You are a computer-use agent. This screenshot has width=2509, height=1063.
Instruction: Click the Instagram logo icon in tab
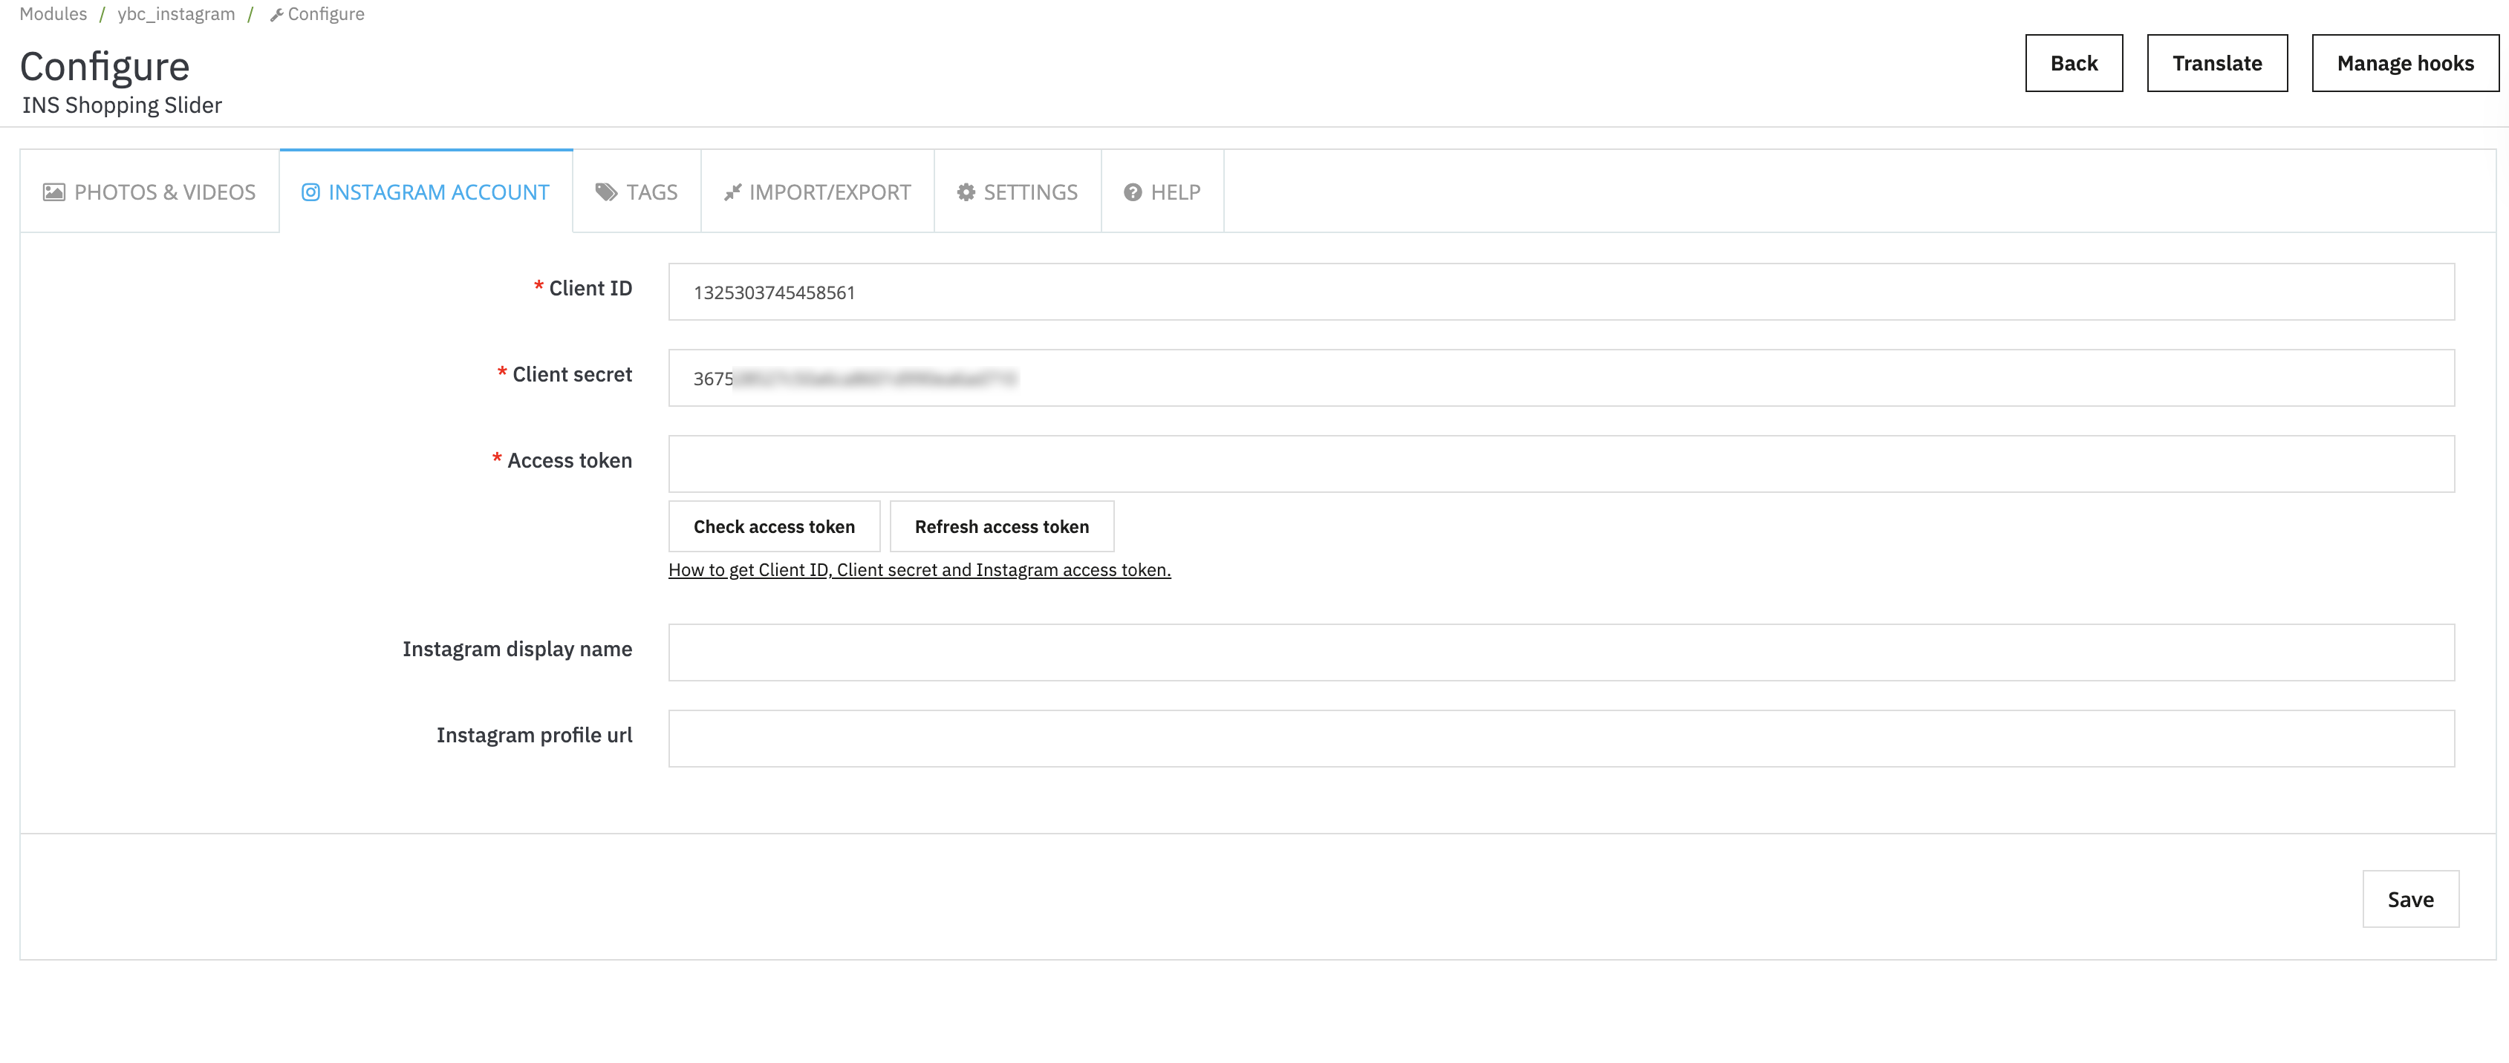(x=310, y=192)
